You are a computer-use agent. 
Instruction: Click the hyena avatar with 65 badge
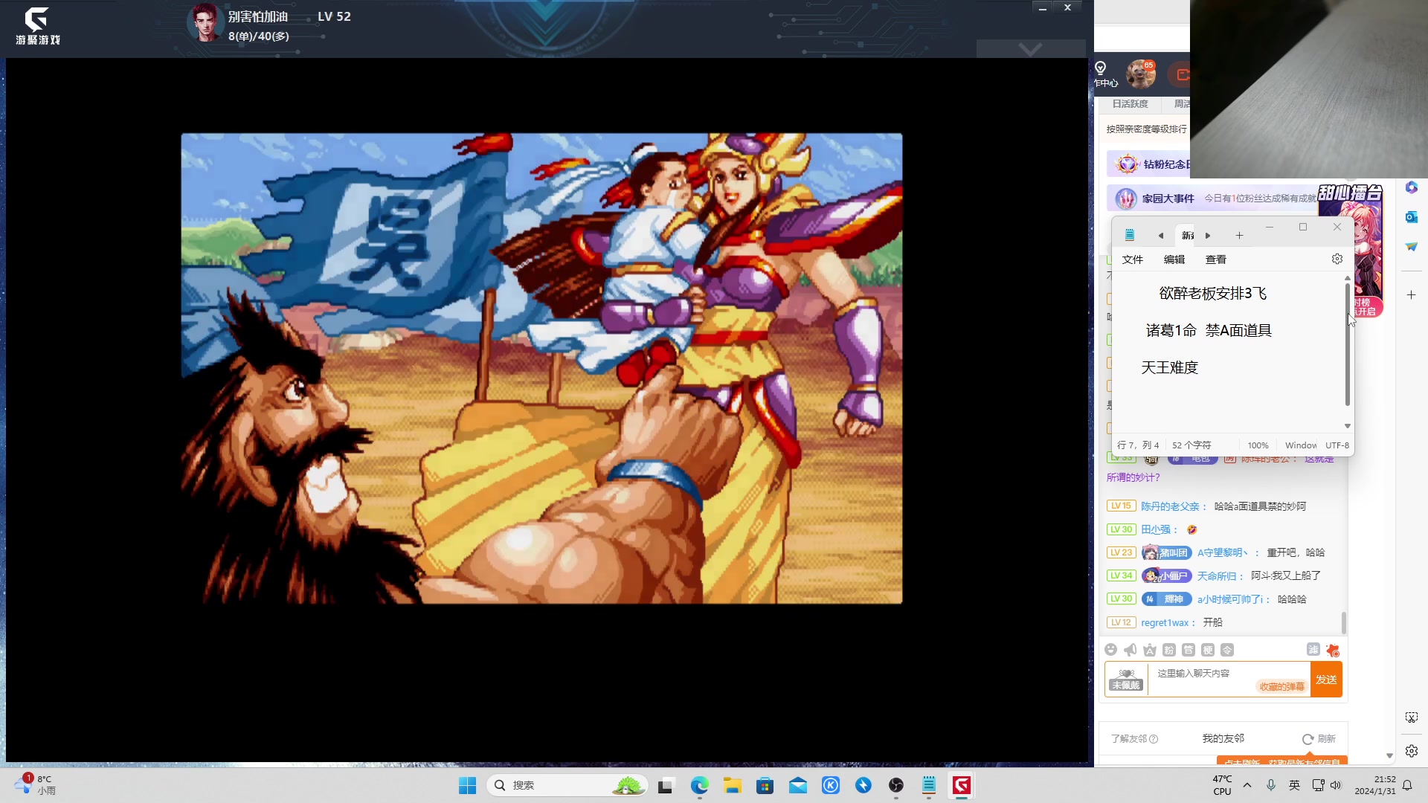[x=1140, y=74]
